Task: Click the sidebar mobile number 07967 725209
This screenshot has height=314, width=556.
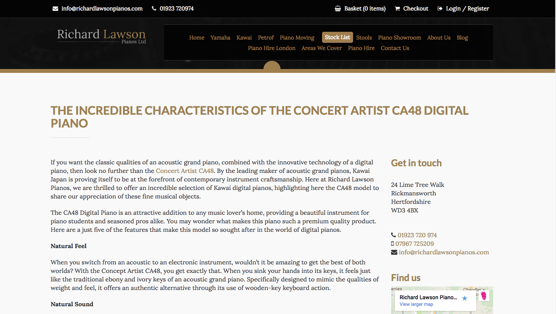Action: coord(414,244)
